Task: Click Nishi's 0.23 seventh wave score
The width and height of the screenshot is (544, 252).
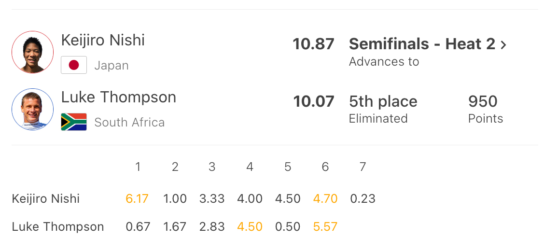Action: [x=363, y=199]
